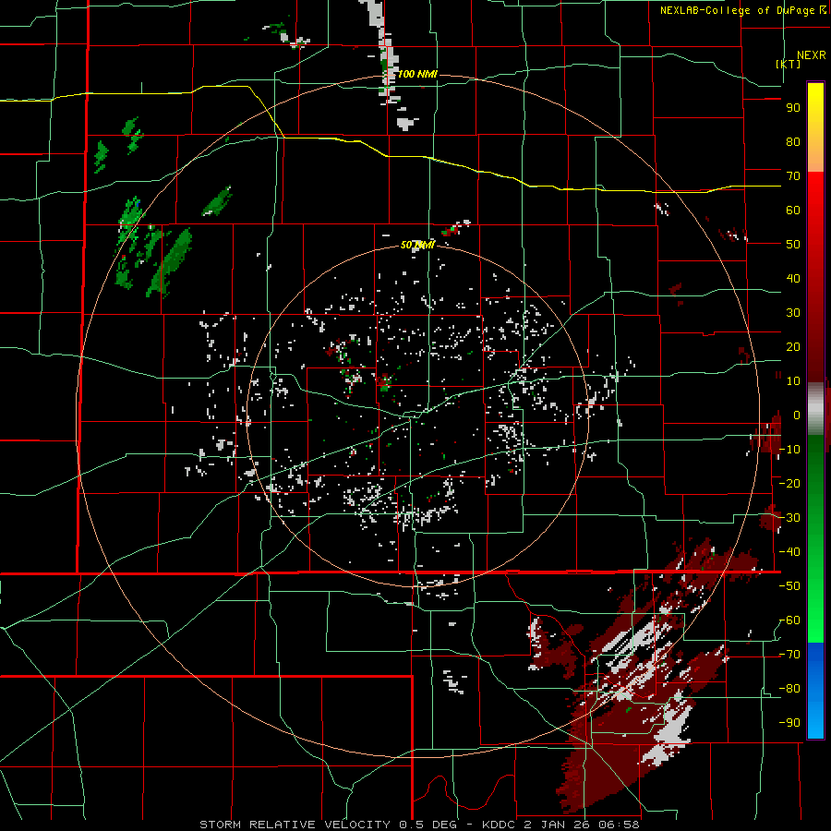Click the -10 value on the velocity scale
Image resolution: width=831 pixels, height=831 pixels.
pos(789,450)
